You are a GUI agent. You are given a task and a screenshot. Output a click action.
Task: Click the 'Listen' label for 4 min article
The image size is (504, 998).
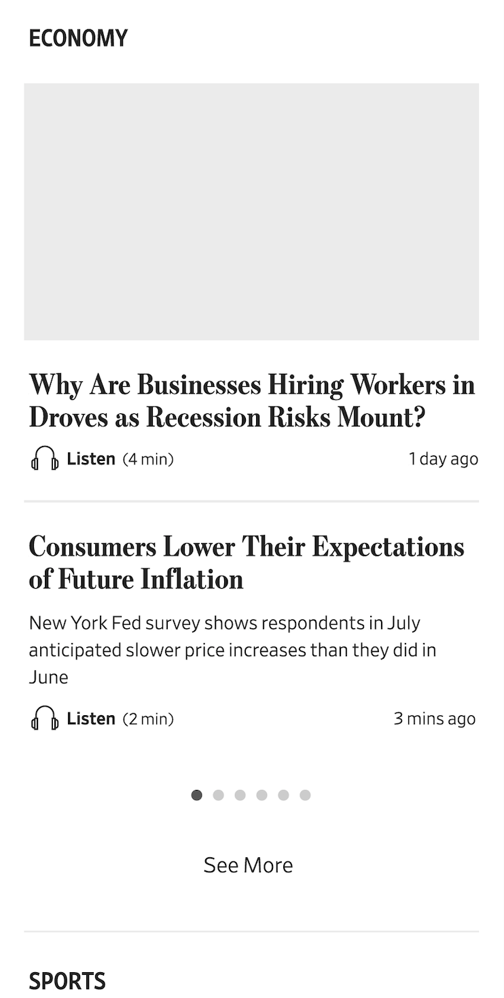point(91,459)
